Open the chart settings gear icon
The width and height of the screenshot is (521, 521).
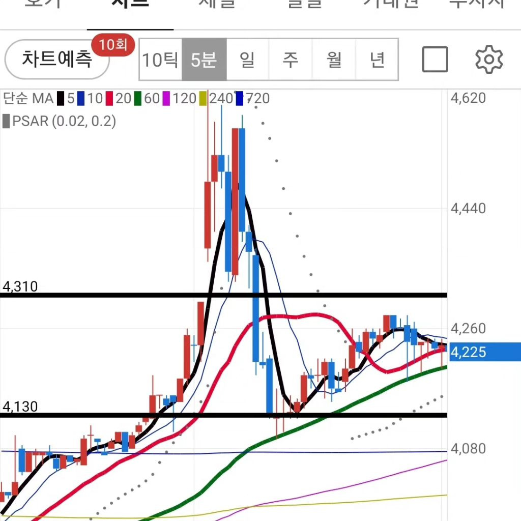pos(489,60)
